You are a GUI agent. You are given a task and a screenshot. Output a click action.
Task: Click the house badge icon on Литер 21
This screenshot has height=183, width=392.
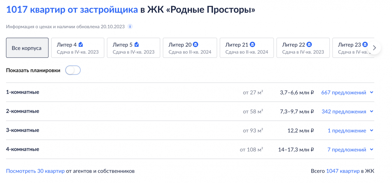pos(253,45)
